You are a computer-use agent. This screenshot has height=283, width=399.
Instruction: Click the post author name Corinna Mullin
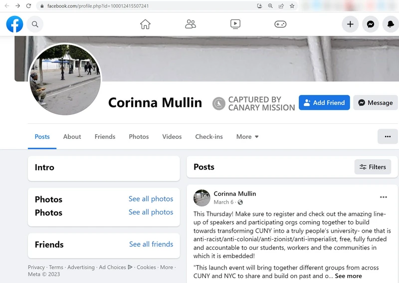(x=234, y=193)
